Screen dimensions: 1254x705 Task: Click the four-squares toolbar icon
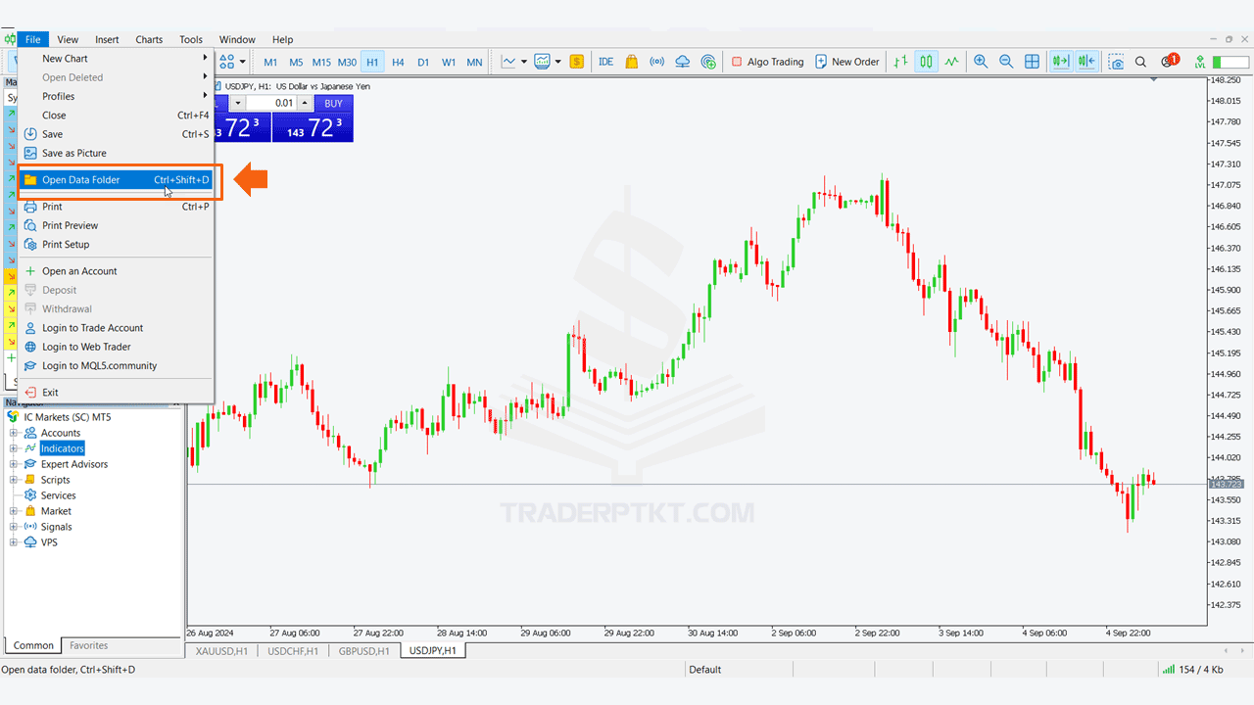coord(227,62)
